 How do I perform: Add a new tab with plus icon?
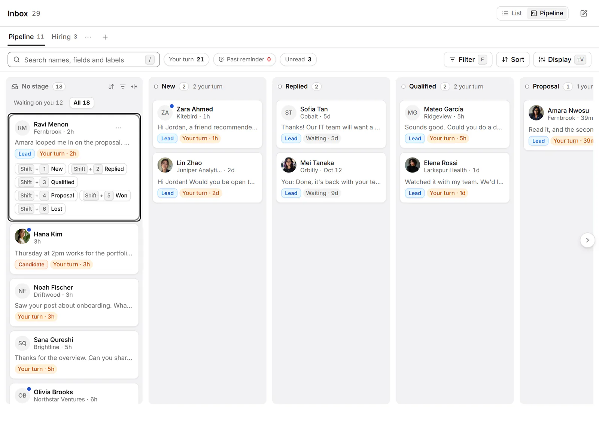(x=105, y=37)
